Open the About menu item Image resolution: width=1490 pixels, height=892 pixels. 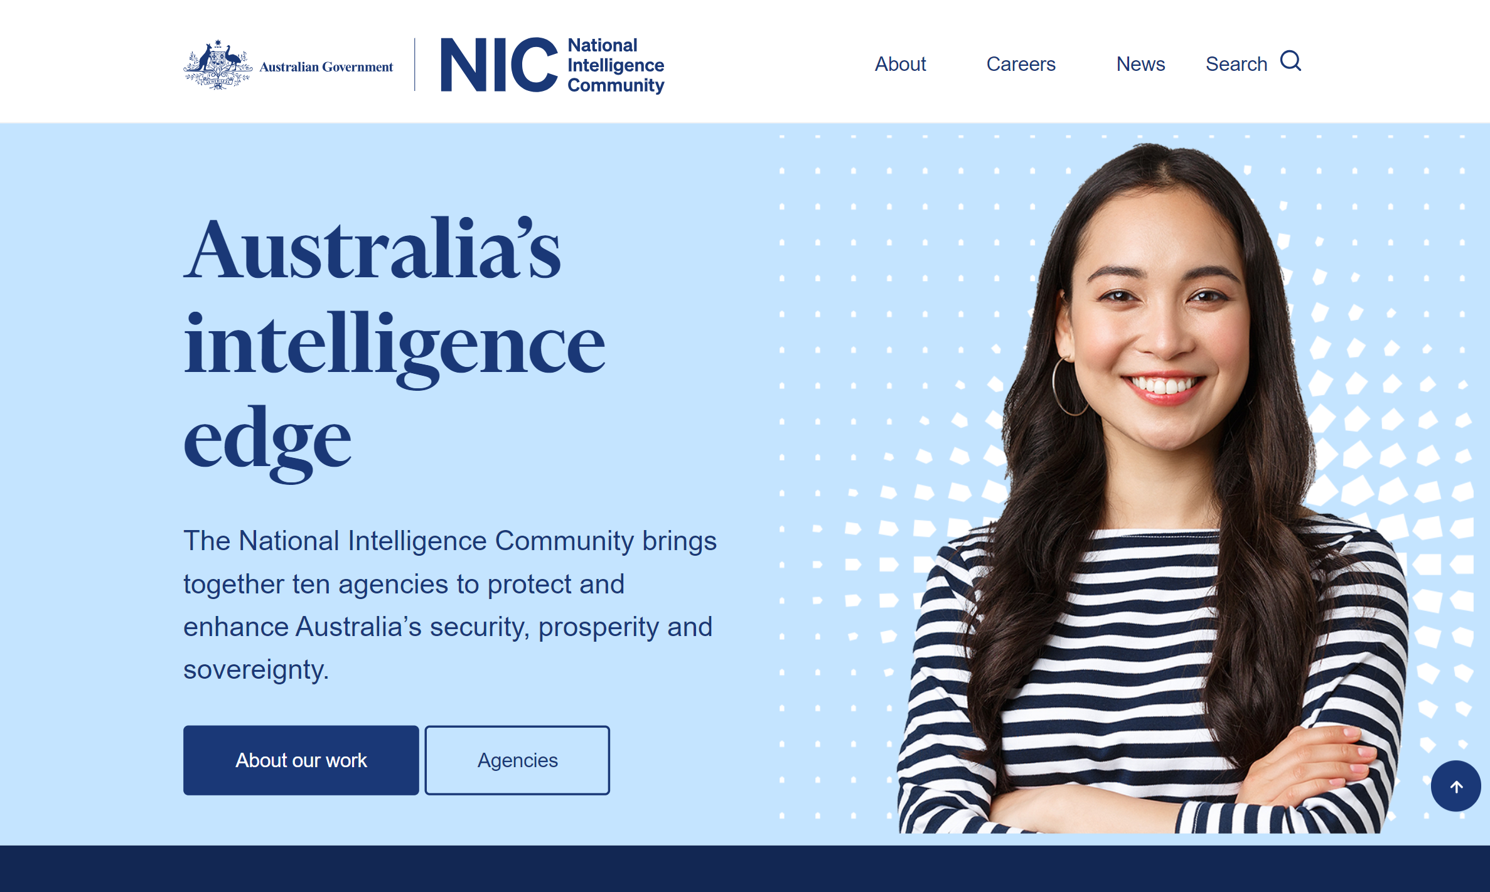(900, 64)
